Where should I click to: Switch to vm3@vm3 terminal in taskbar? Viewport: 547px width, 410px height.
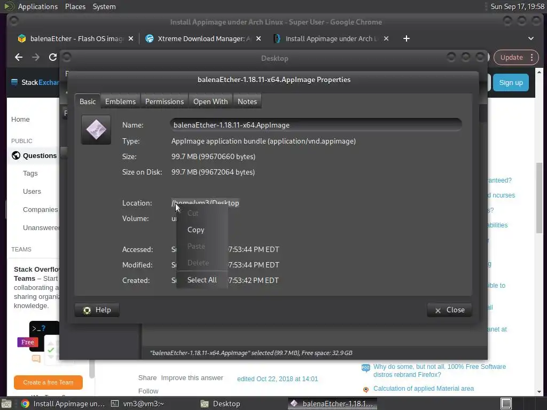pyautogui.click(x=137, y=404)
